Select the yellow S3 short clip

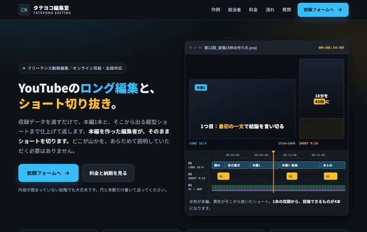pyautogui.click(x=330, y=176)
